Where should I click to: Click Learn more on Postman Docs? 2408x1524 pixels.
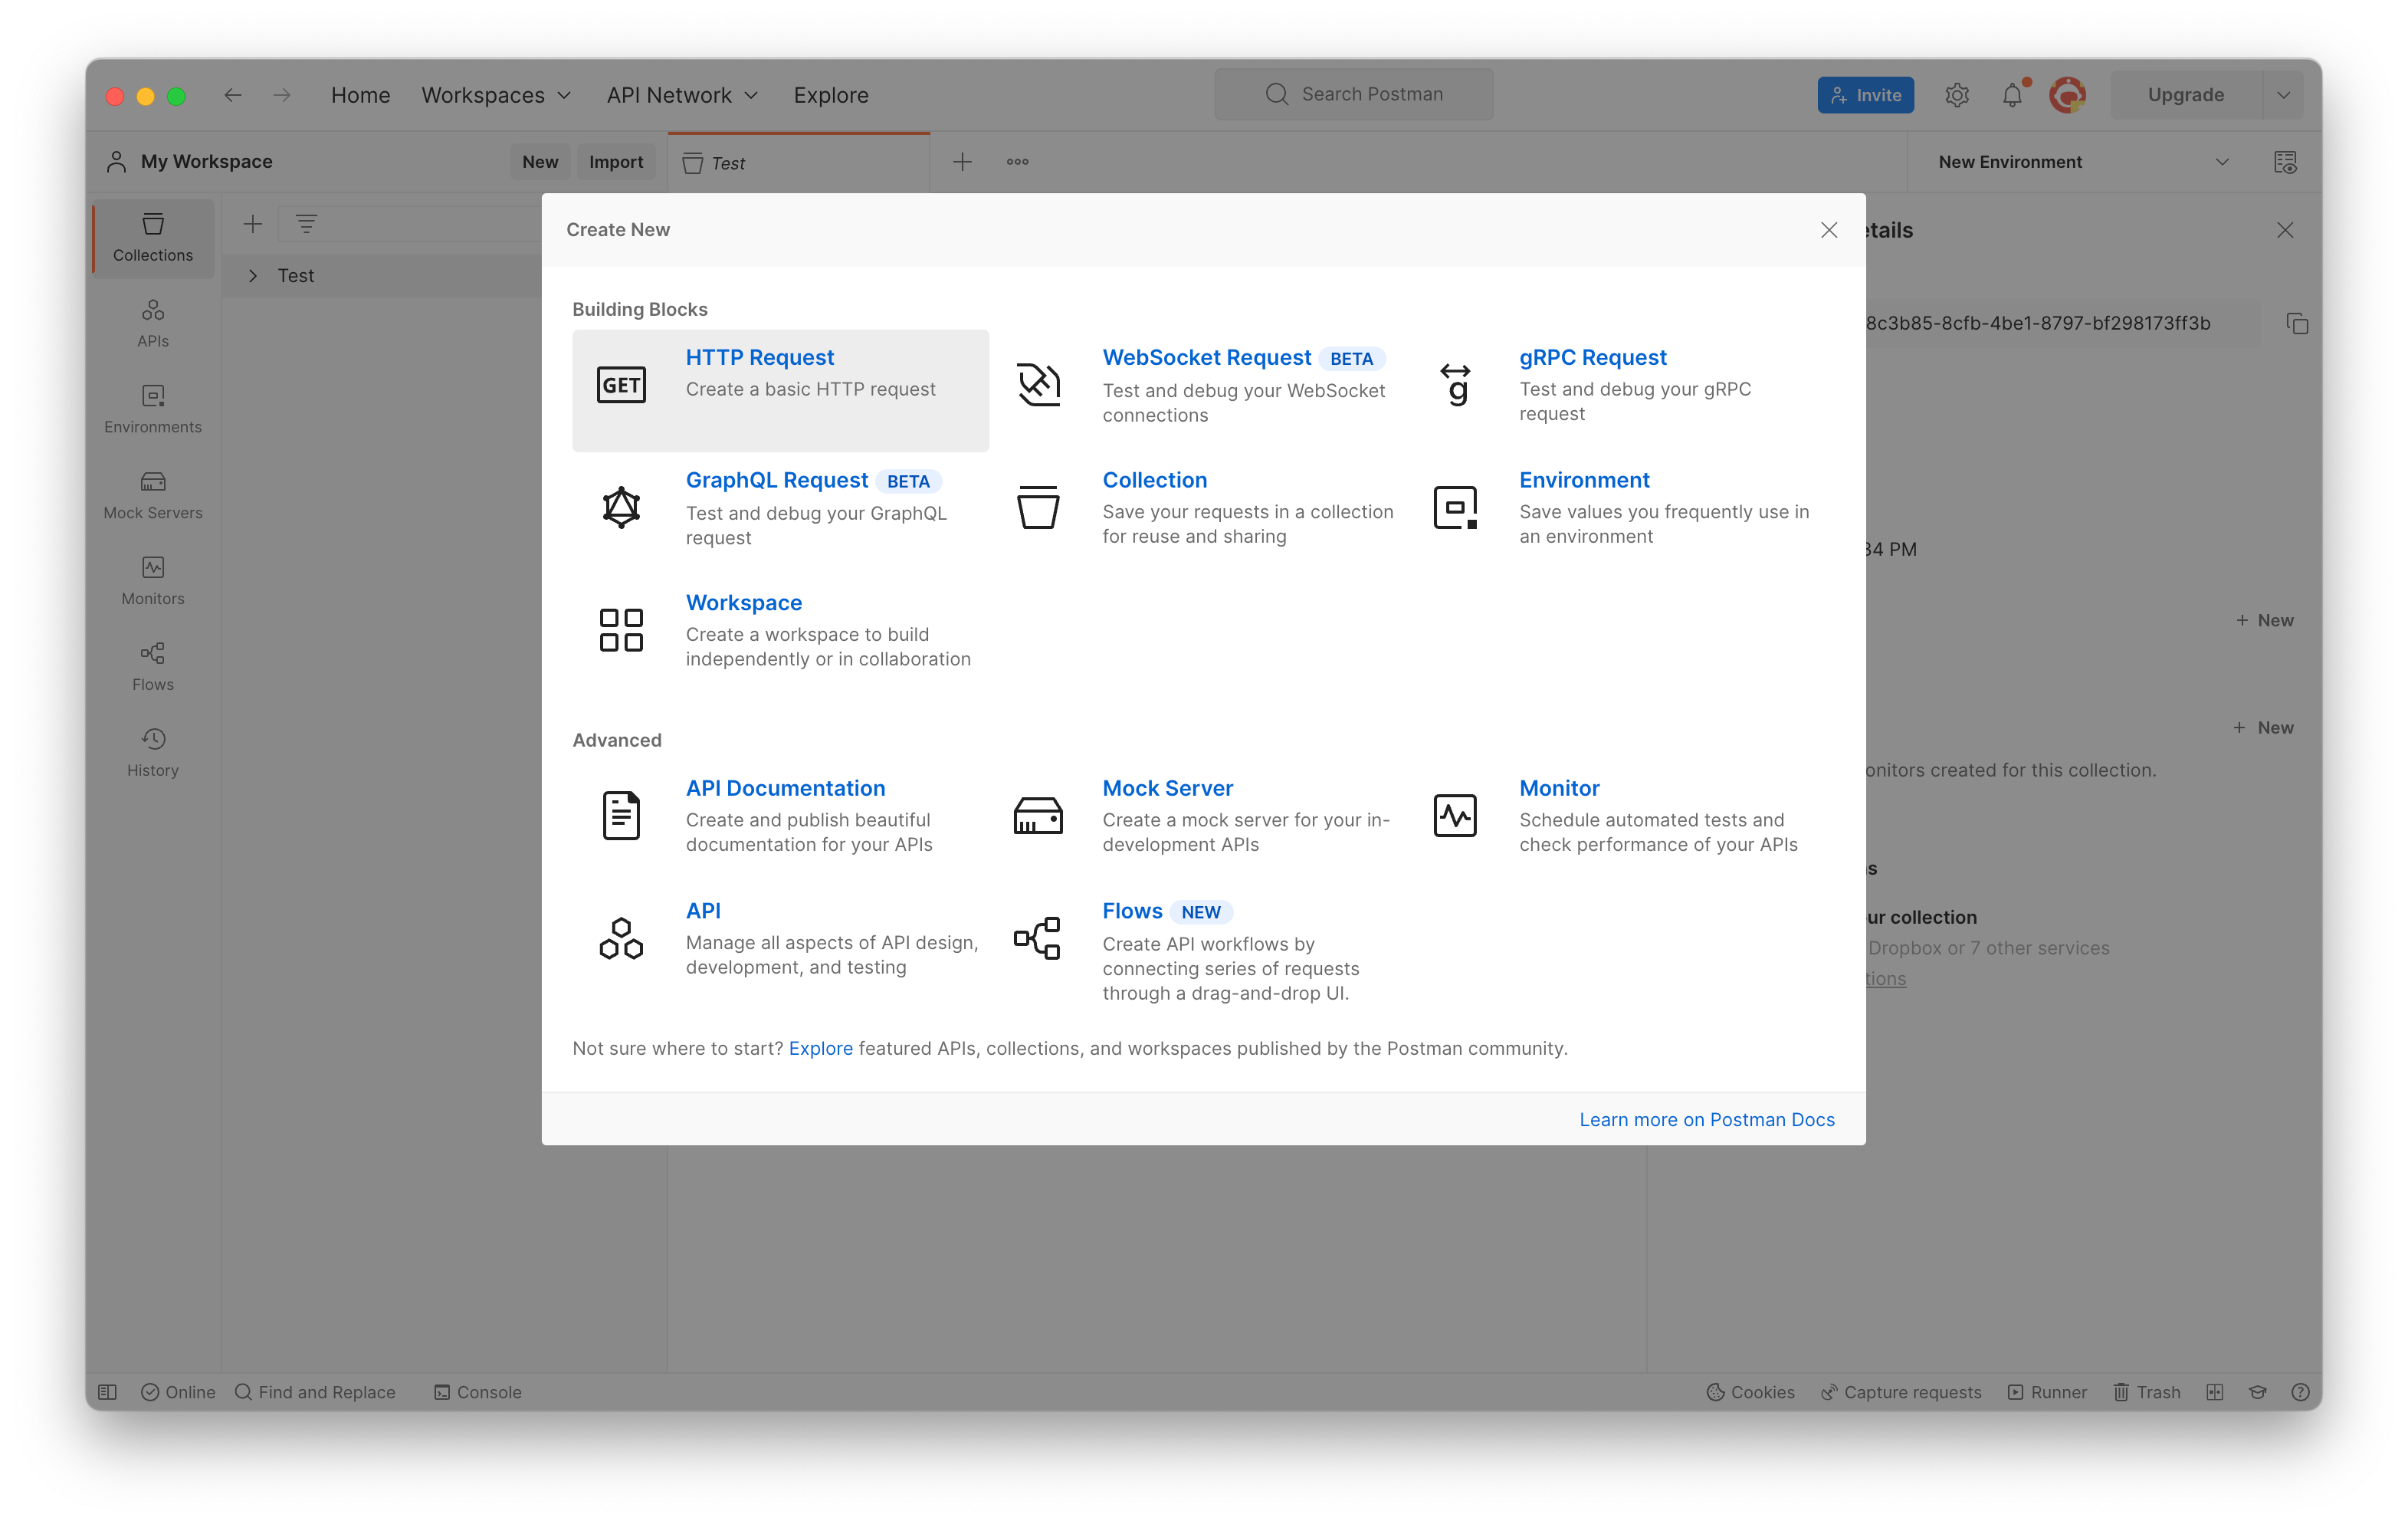tap(1707, 1119)
